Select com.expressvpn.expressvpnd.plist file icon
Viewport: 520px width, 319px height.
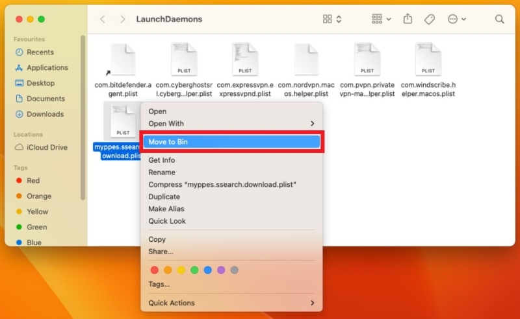[245, 59]
